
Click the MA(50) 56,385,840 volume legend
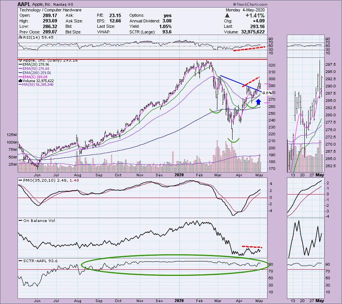point(36,85)
